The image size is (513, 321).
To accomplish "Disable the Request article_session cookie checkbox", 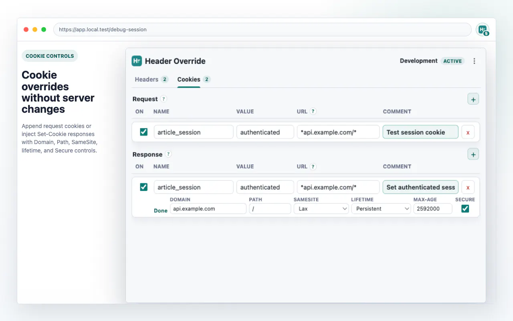I will 143,132.
